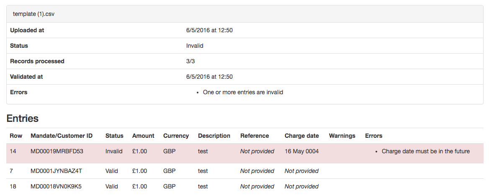Select mandate ID MD00019MRBFD53
Screen dimensions: 489x196
point(57,151)
